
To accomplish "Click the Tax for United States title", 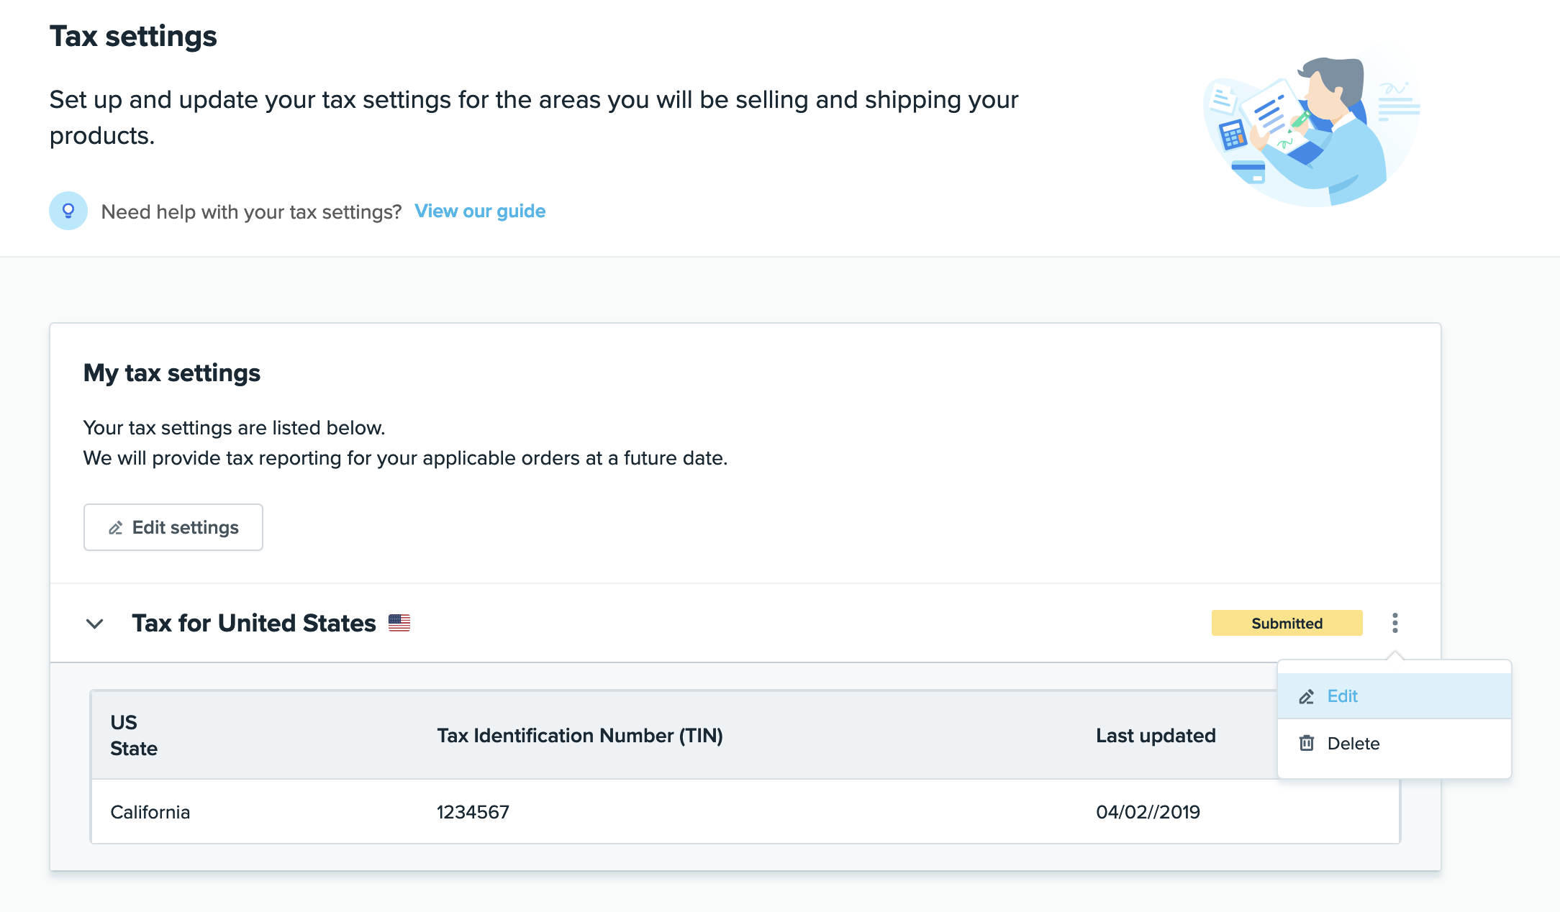I will [x=254, y=623].
